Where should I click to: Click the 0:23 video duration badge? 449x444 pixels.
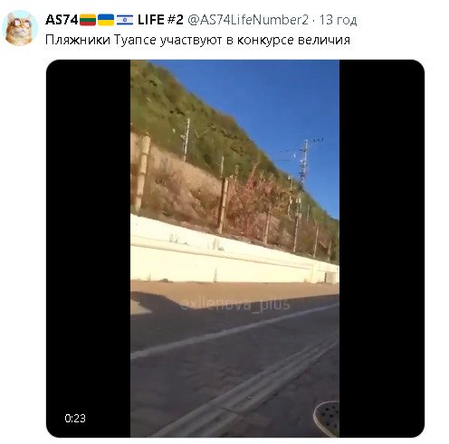coord(75,418)
